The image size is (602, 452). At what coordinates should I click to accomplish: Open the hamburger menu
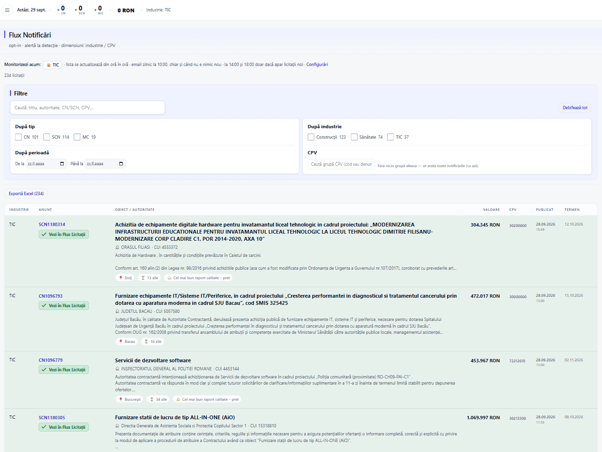point(7,10)
